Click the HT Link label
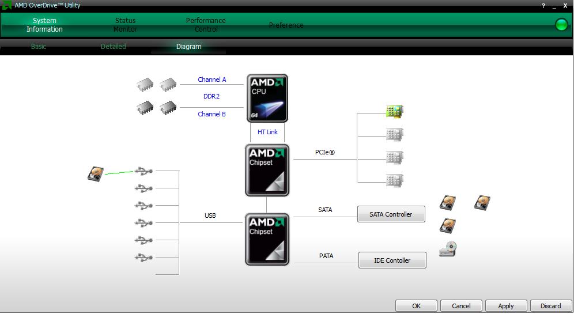 (x=267, y=132)
